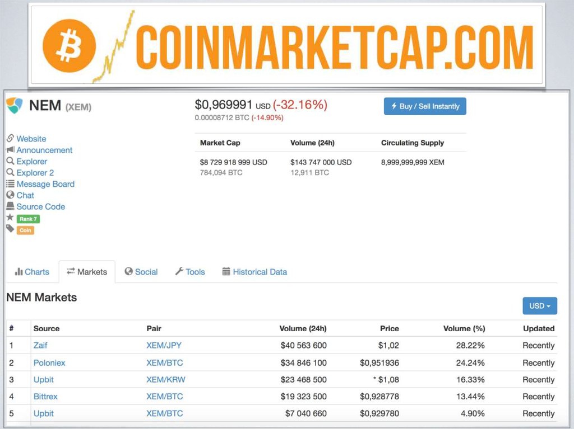574x429 pixels.
Task: Click the list icon beside Message Board
Action: click(10, 184)
